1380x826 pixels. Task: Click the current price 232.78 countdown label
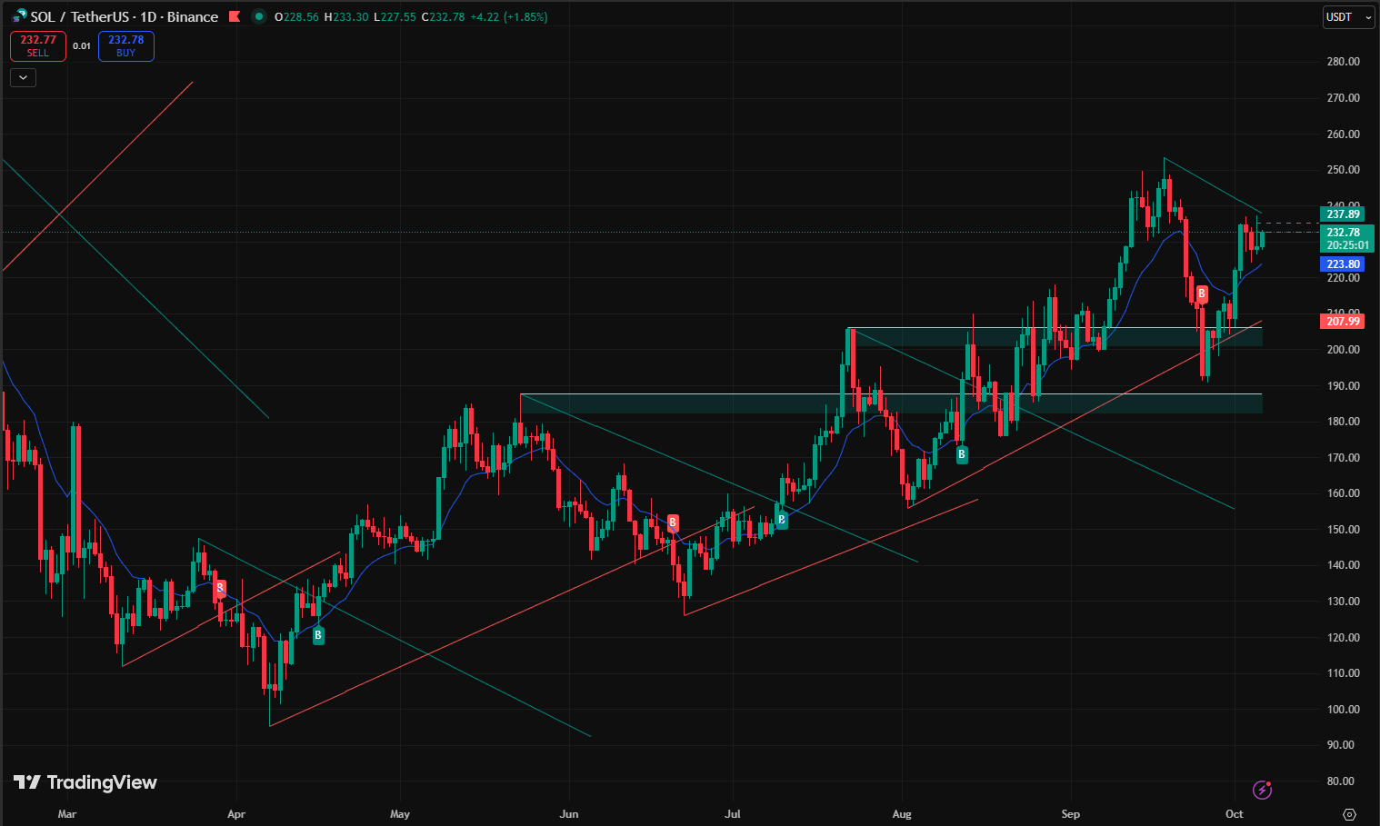point(1346,239)
